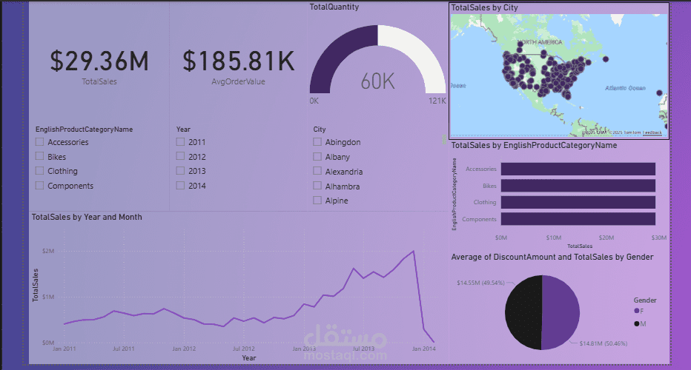Select the Clothing bar in category chart

point(578,202)
